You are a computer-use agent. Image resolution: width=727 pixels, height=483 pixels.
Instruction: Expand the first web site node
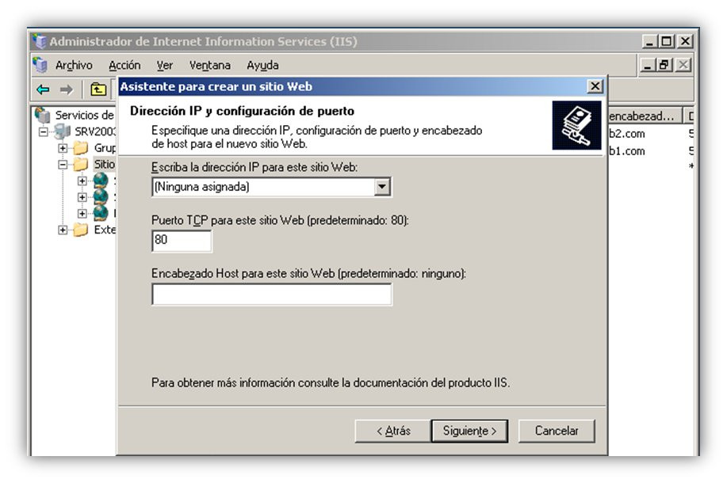point(82,181)
